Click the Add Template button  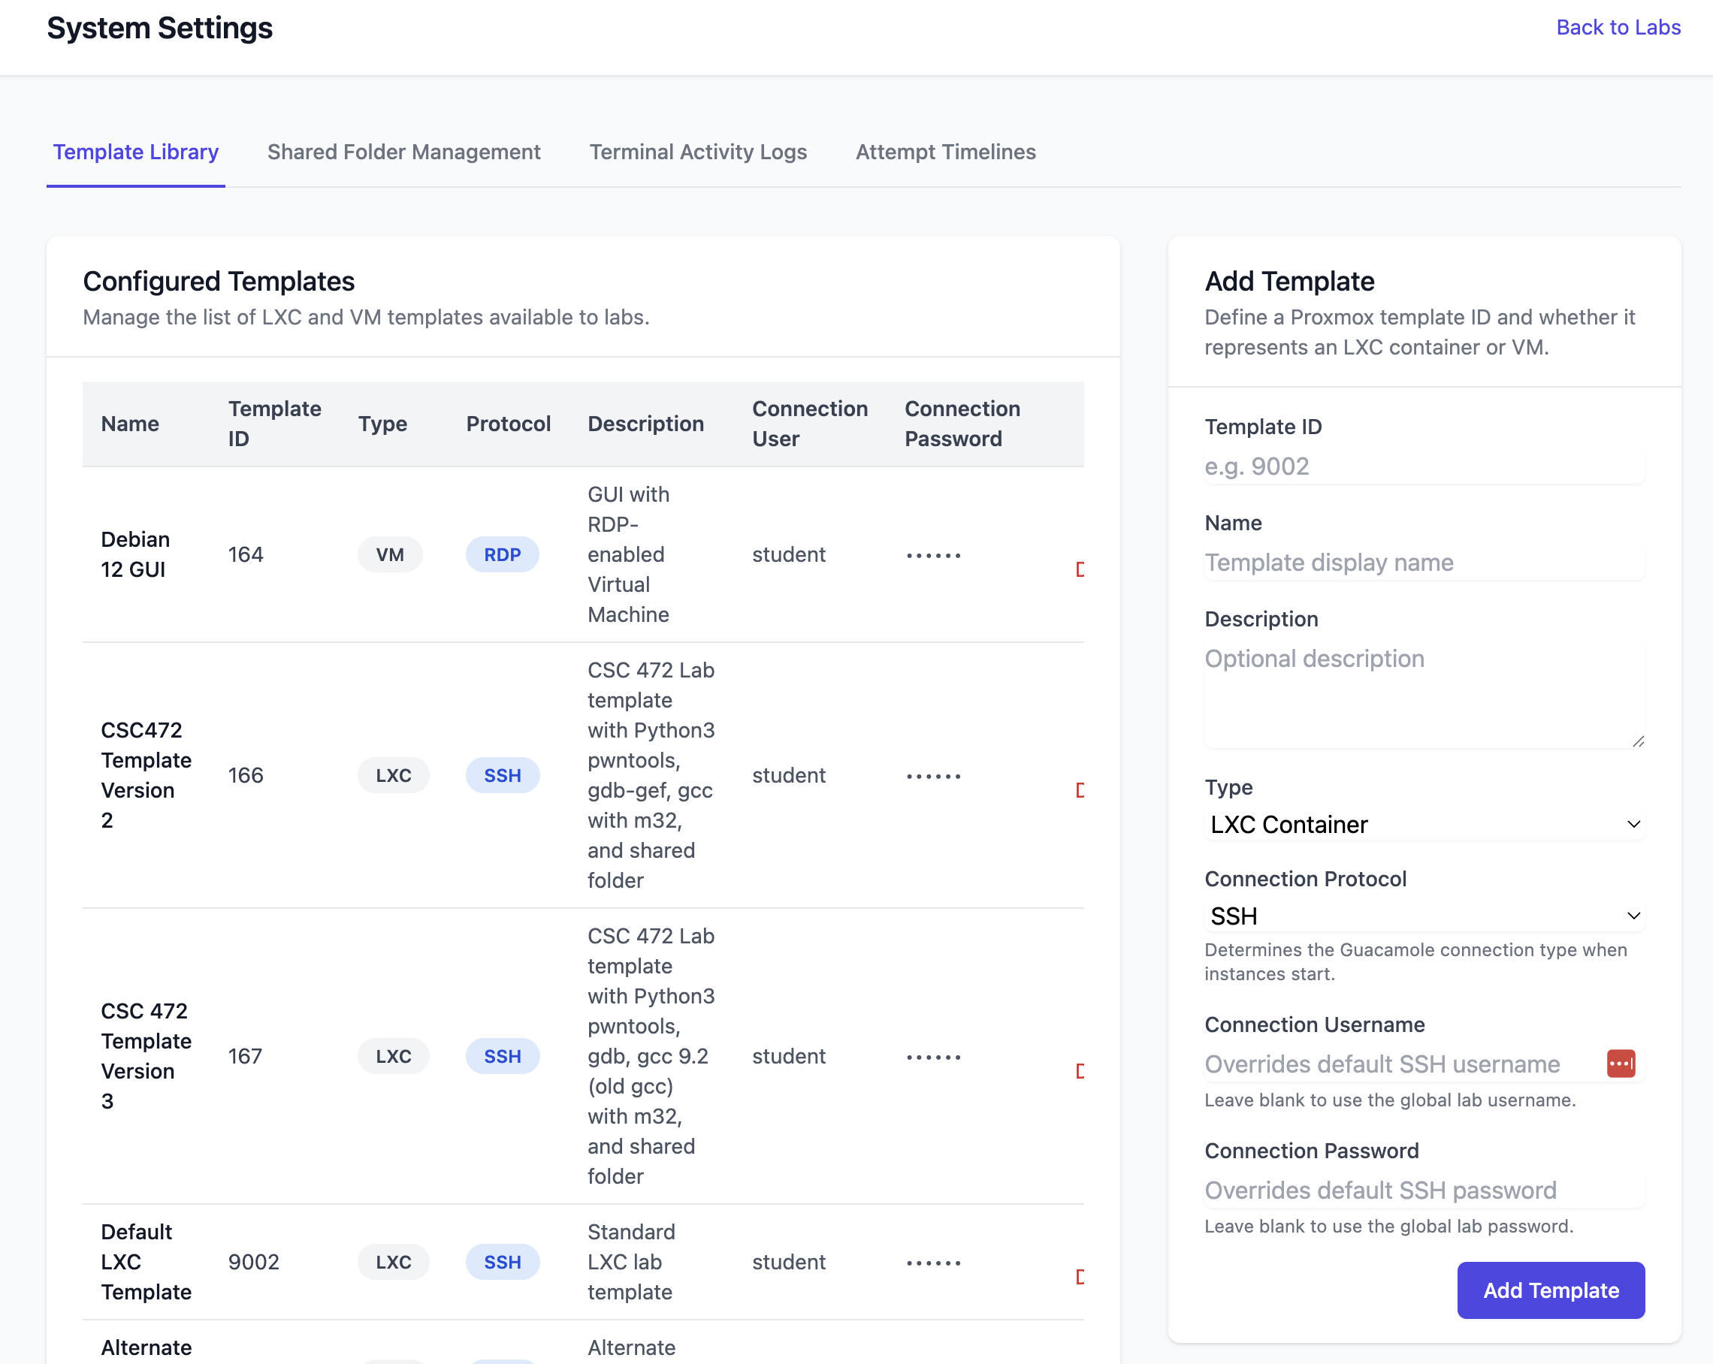[x=1550, y=1290]
